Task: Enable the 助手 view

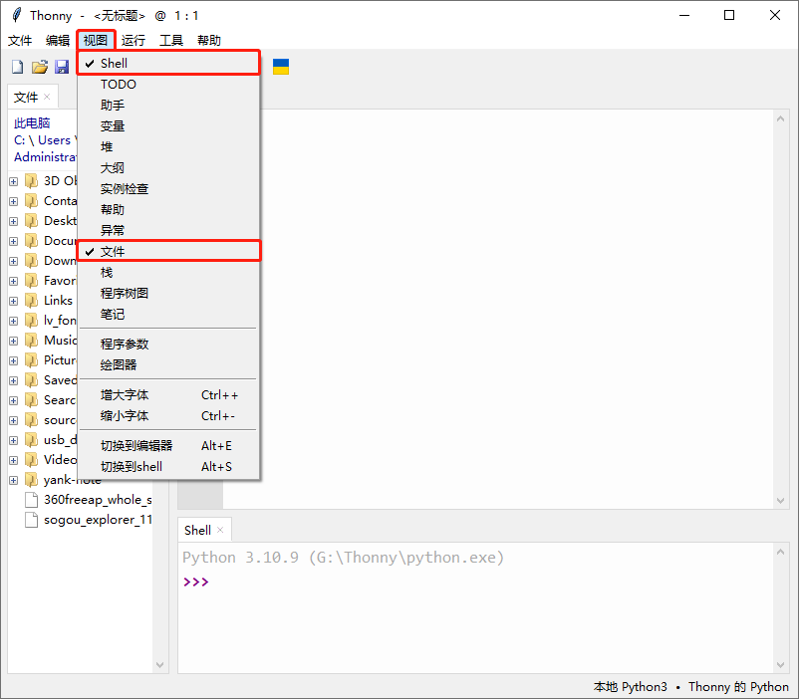Action: (x=168, y=105)
